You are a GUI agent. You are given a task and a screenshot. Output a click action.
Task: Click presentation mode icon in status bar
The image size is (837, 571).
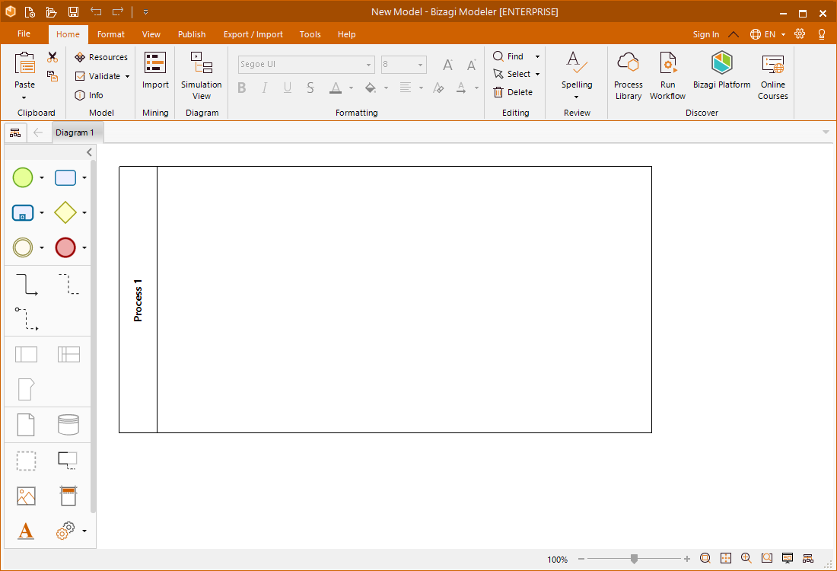tap(788, 558)
